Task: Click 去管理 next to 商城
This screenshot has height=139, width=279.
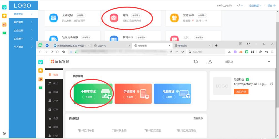Action: [x=136, y=16]
